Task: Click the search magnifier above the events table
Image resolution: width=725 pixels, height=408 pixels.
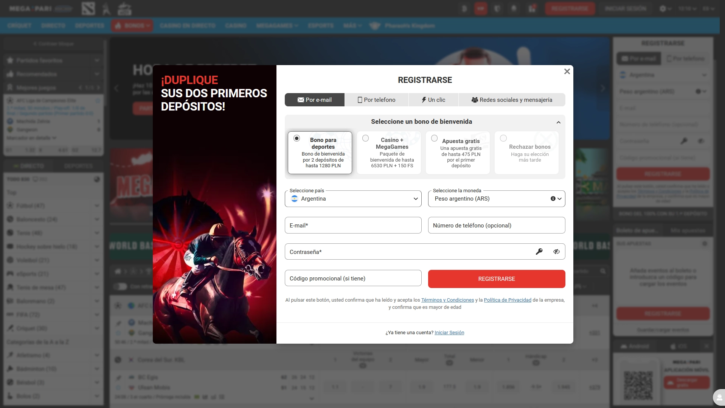Action: click(x=602, y=271)
